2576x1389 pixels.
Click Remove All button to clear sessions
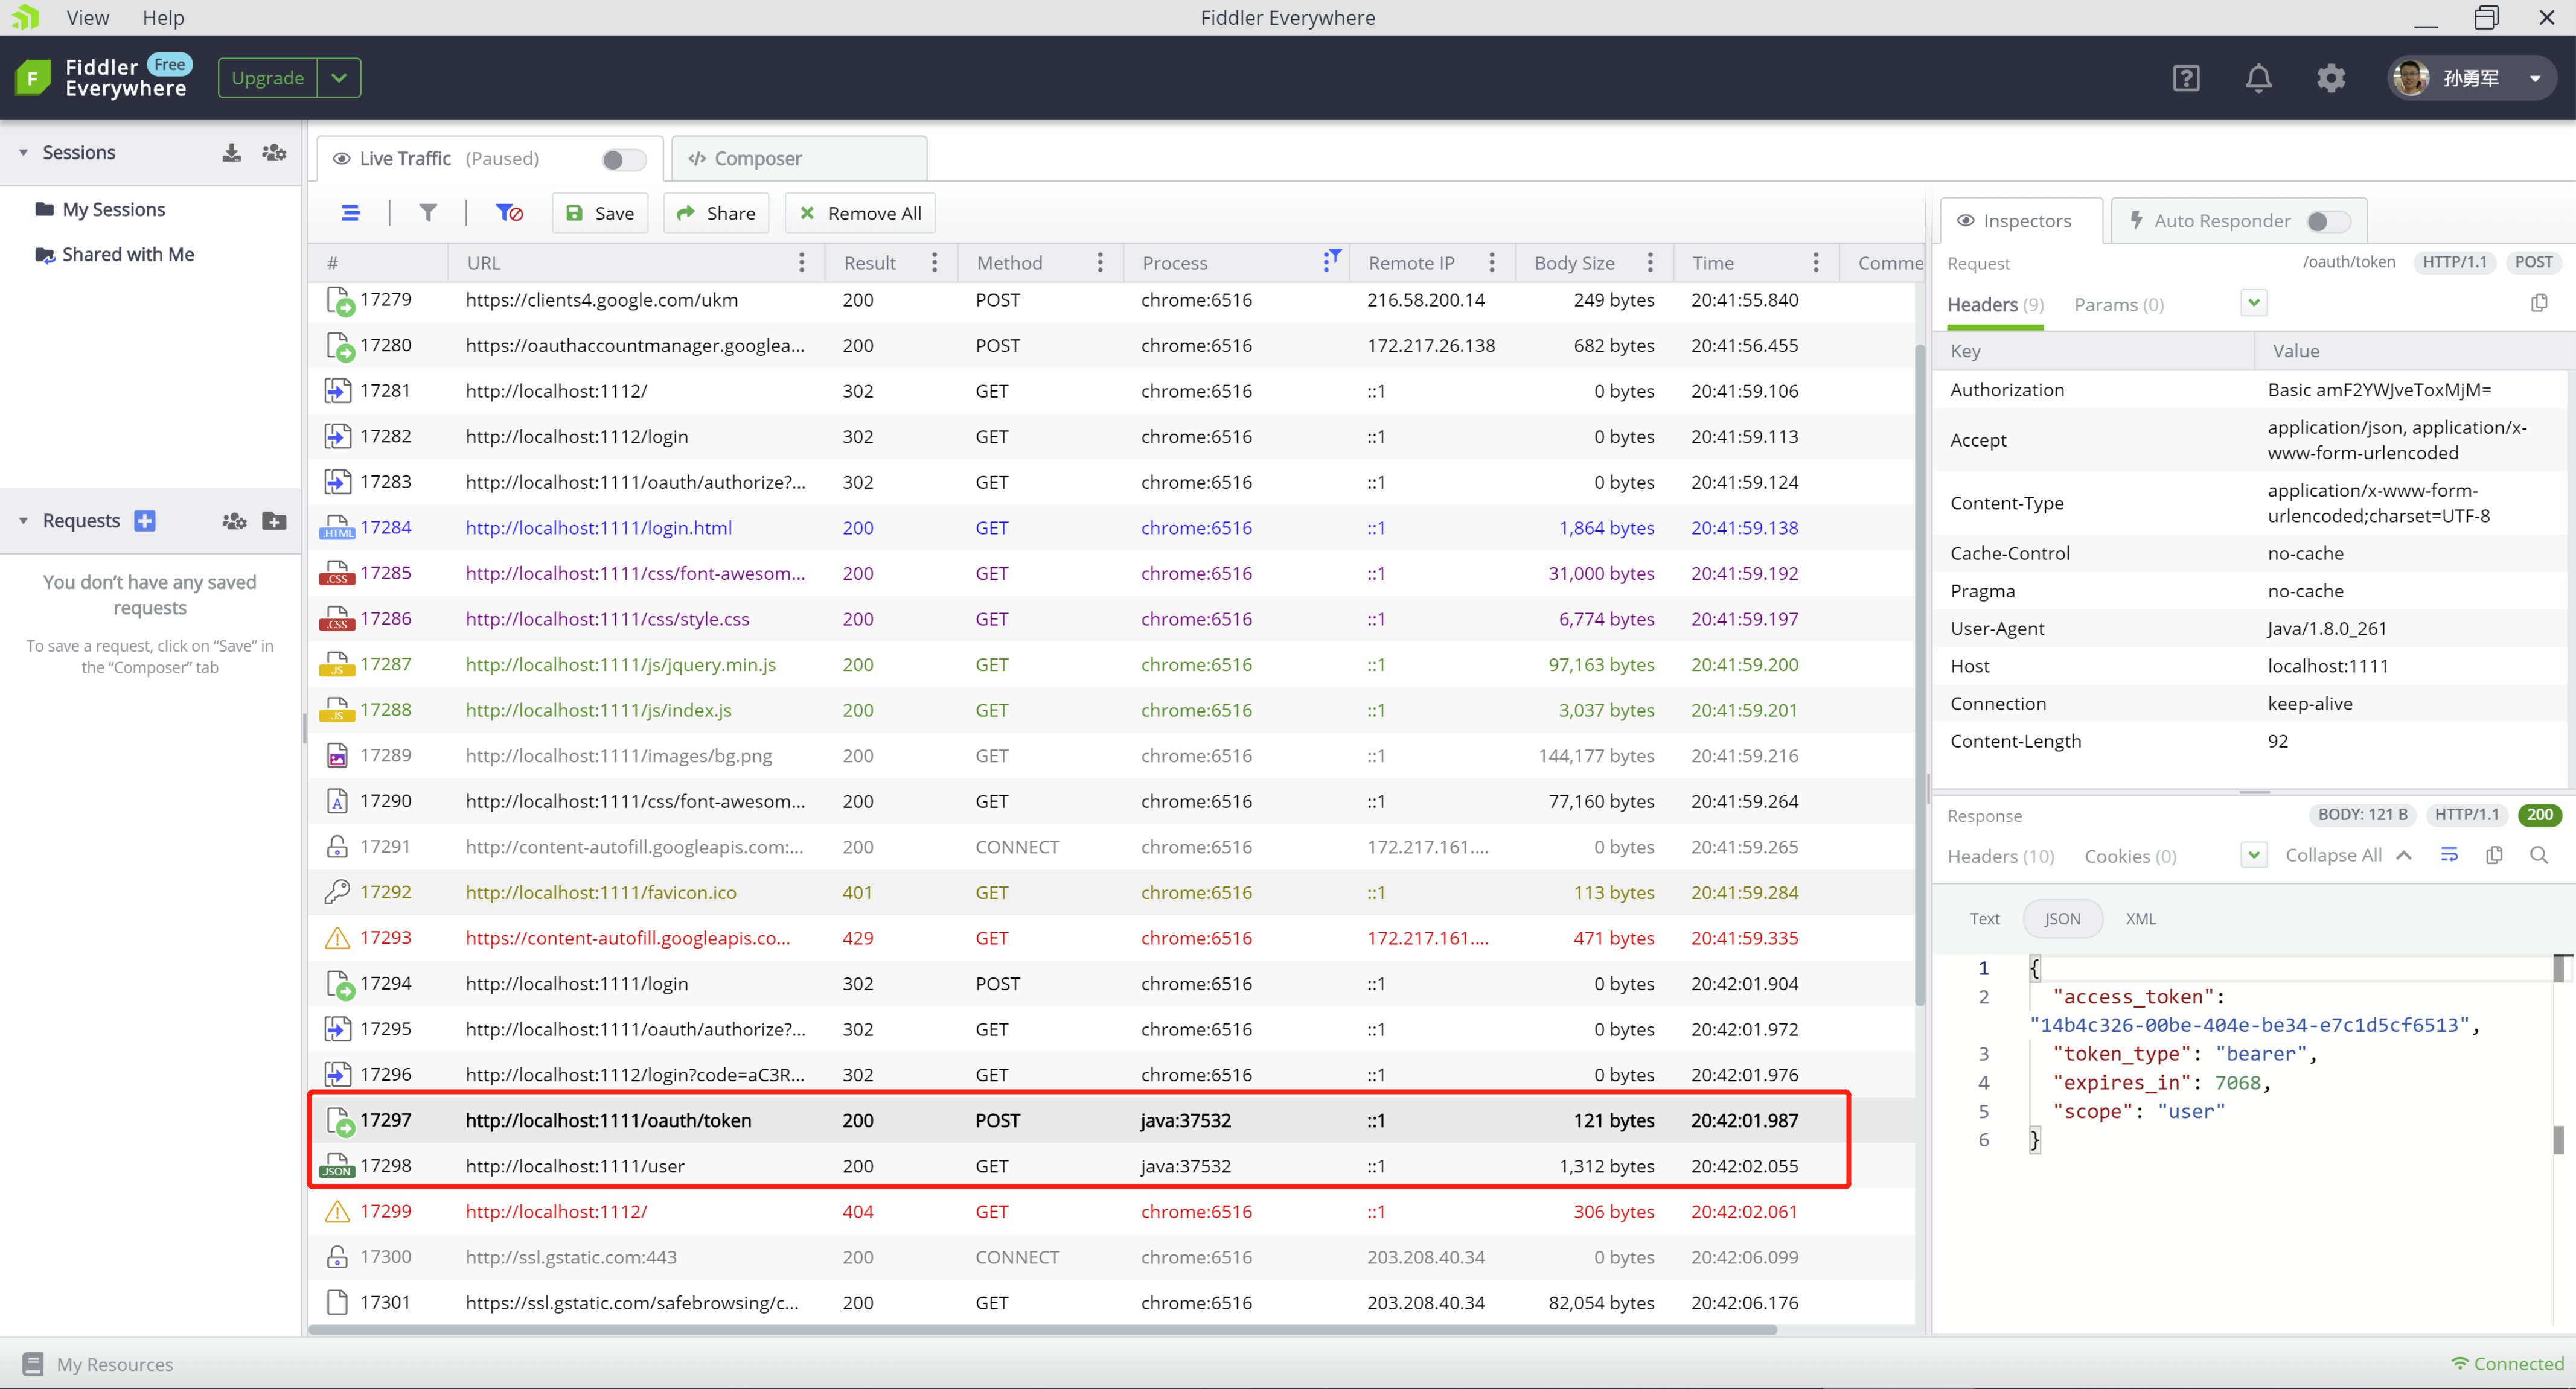coord(862,212)
